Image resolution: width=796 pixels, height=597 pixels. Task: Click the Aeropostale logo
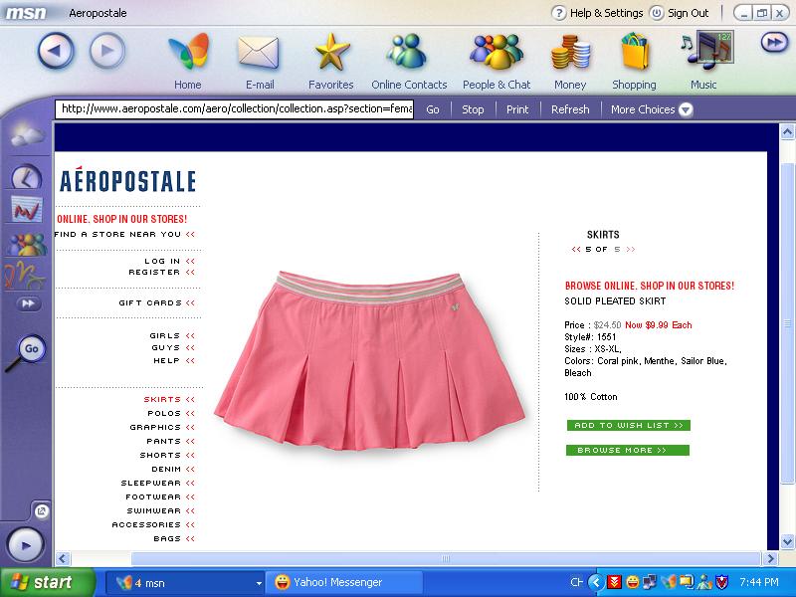(x=127, y=180)
